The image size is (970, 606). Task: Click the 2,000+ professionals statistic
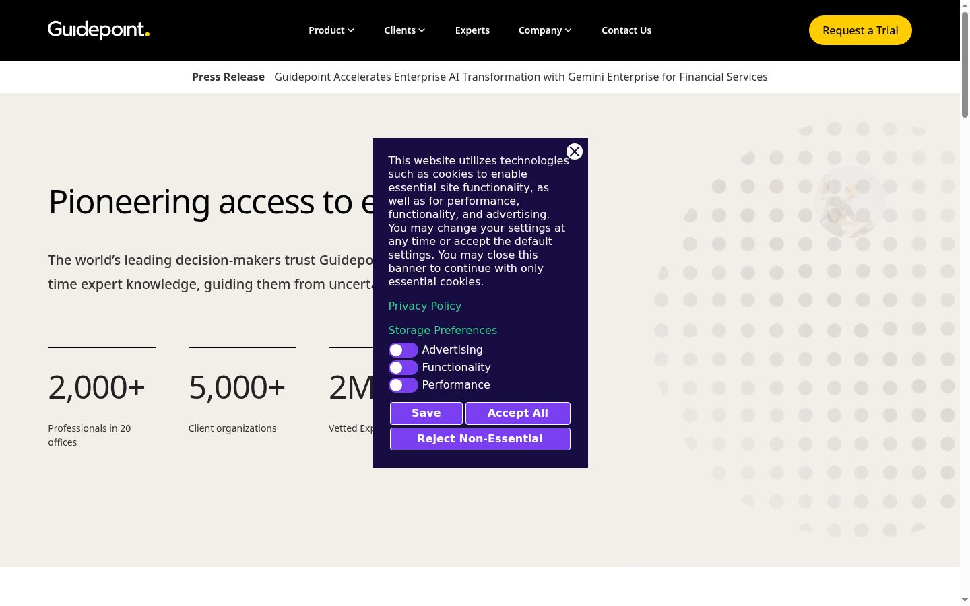[x=97, y=387]
